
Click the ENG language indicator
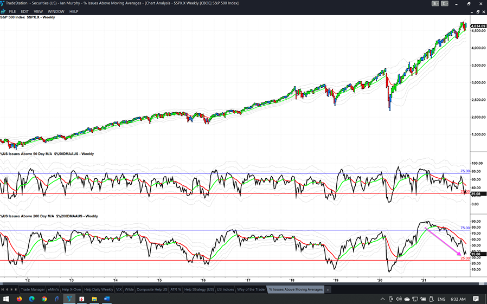pyautogui.click(x=441, y=299)
